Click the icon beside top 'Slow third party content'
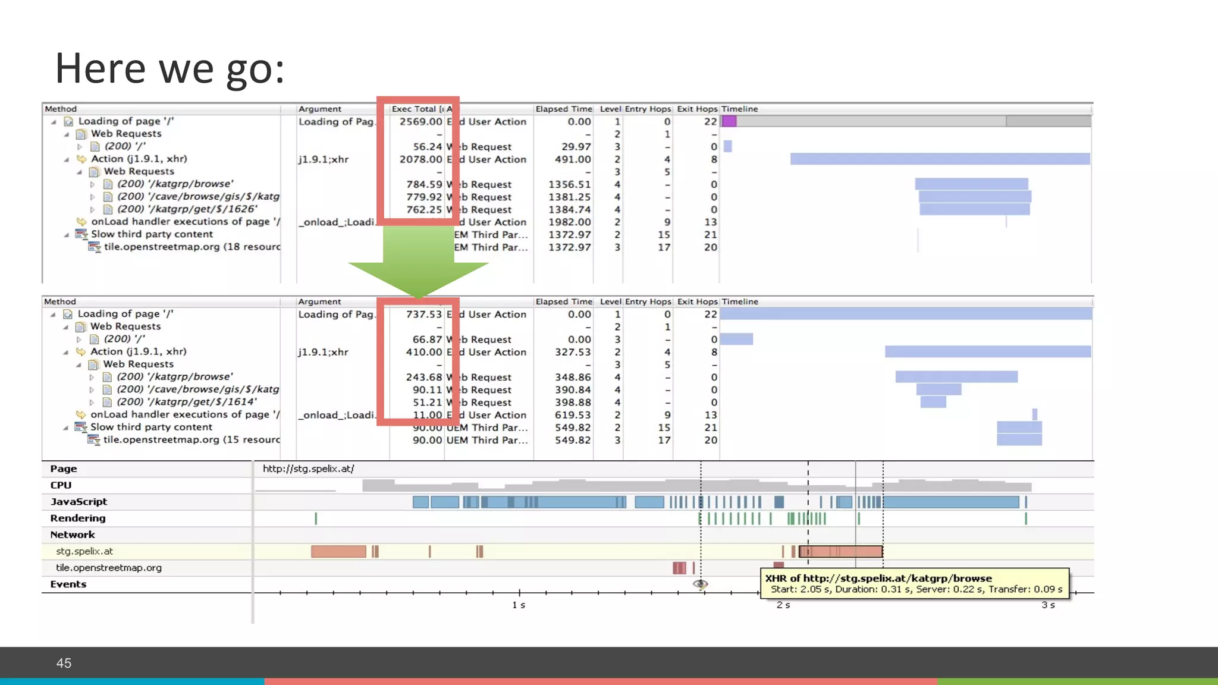Screen dimensions: 1218x685 (x=81, y=234)
